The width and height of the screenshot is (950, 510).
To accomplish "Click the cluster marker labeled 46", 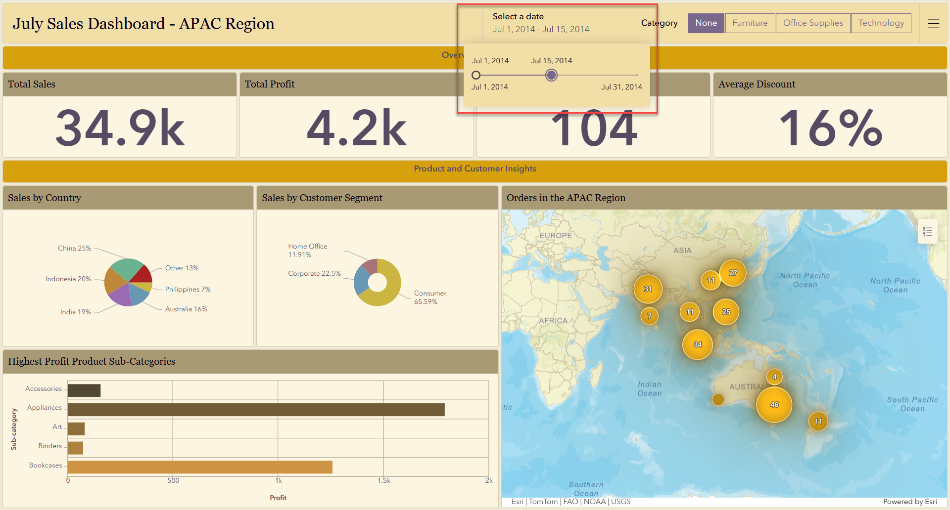I will pyautogui.click(x=773, y=404).
